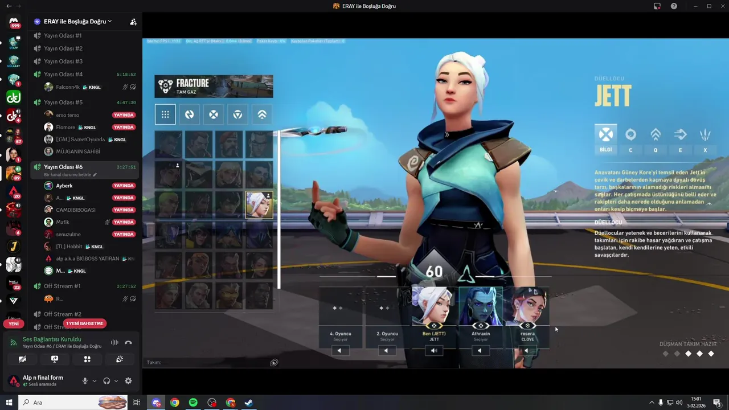
Task: Watch erso terso's YAYINDA stream badge
Action: [124, 115]
